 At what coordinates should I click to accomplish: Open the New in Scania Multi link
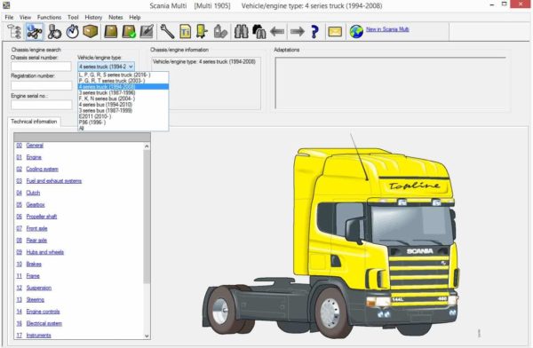coord(387,29)
